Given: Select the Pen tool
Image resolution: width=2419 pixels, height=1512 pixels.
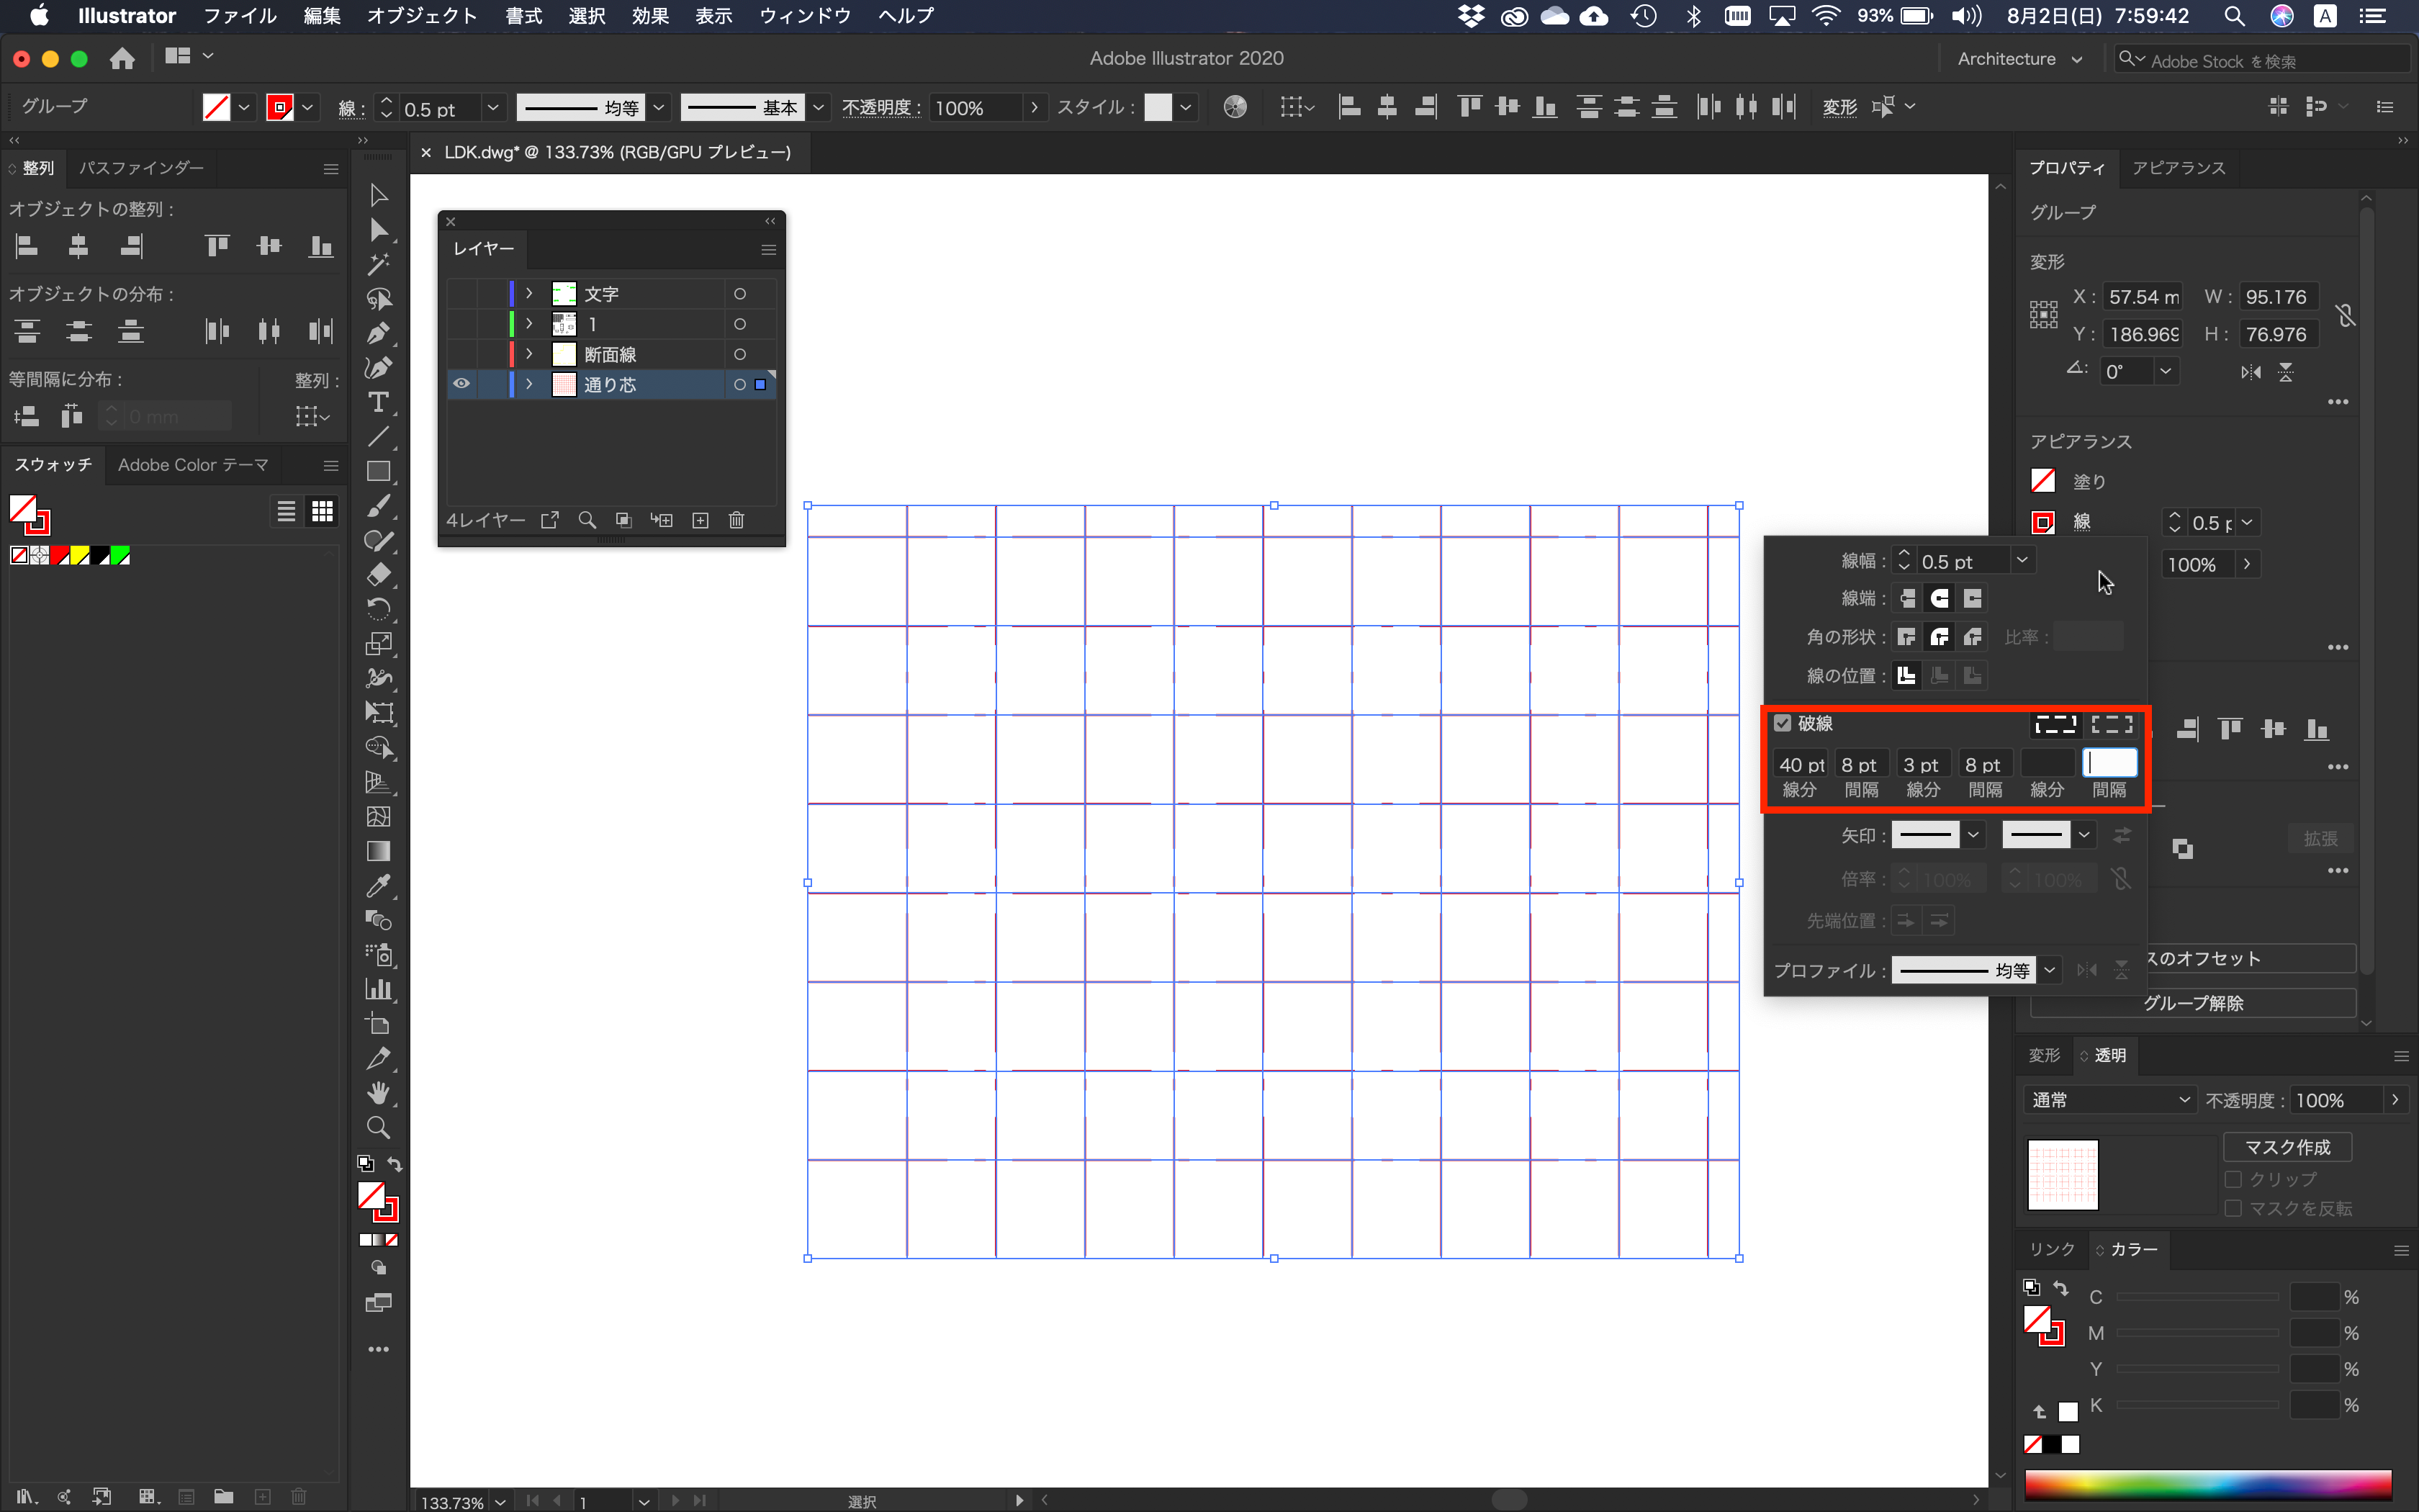Looking at the screenshot, I should 378,333.
